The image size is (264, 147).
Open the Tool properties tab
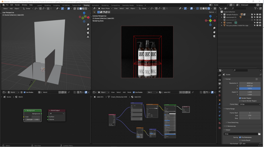click(x=220, y=75)
